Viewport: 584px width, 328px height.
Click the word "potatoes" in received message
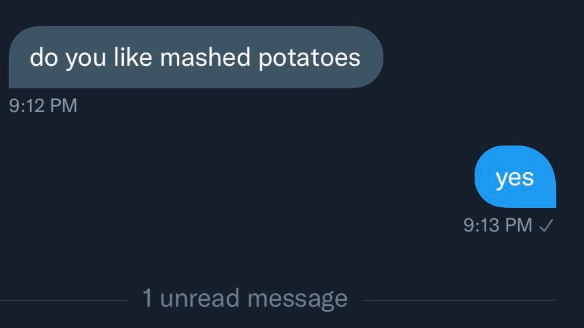pos(309,58)
